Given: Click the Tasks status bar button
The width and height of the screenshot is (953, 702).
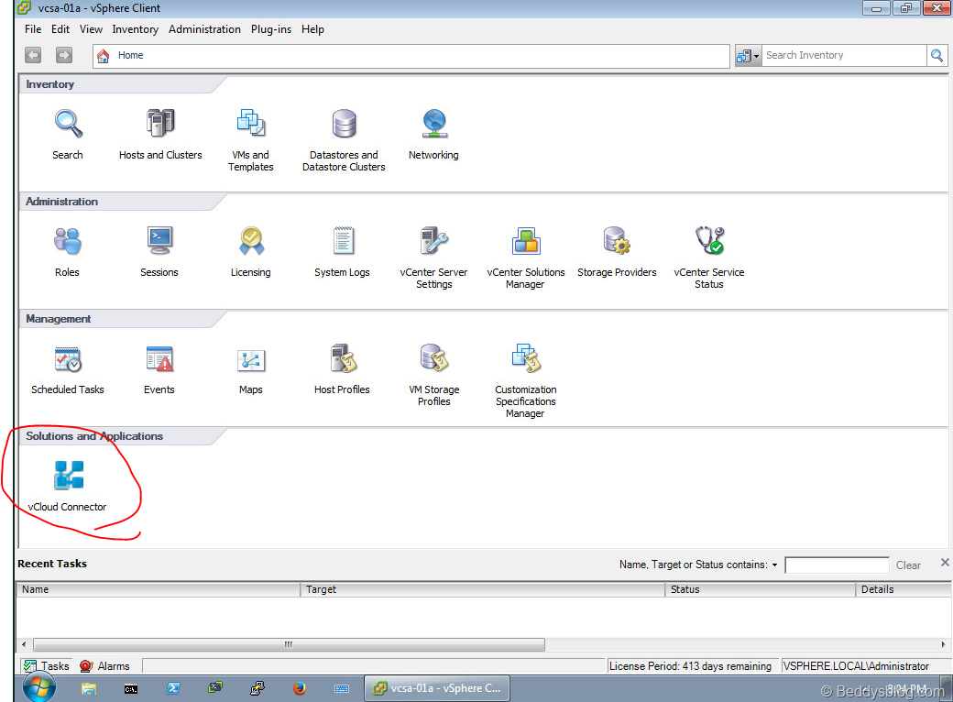Looking at the screenshot, I should (46, 666).
